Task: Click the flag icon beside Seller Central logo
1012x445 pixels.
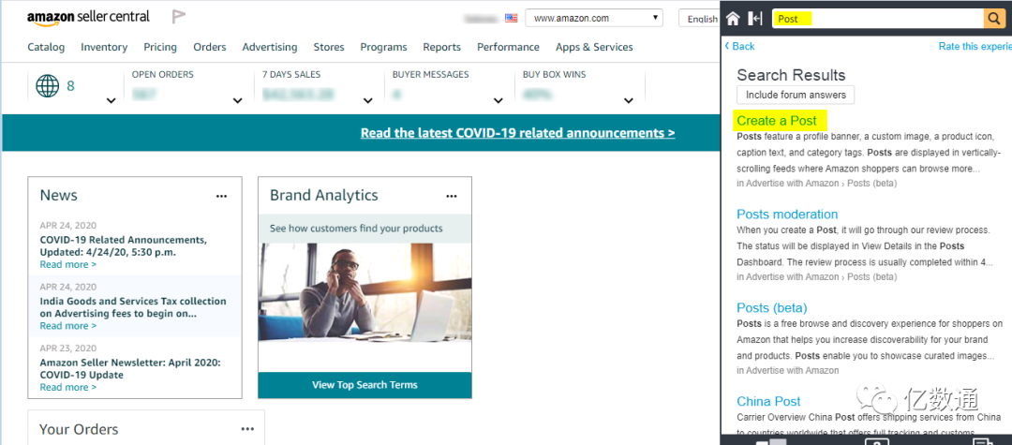Action: click(179, 18)
